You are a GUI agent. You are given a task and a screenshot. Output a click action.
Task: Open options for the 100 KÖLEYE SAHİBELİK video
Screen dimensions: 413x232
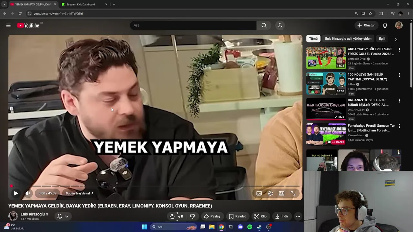pos(399,75)
